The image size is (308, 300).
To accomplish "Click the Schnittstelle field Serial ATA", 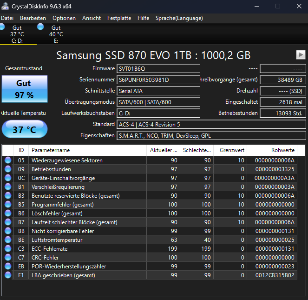I will (158, 91).
